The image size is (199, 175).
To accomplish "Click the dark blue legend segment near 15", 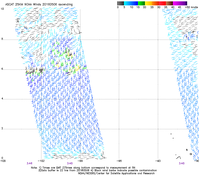I will tap(134, 3).
